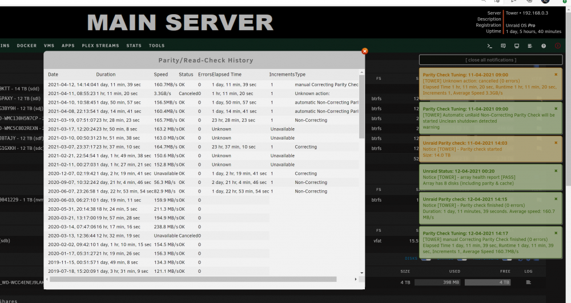Click the feedback speech bubble icon
This screenshot has width=571, height=303.
tap(503, 46)
